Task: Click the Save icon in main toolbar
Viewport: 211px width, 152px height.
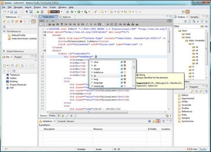Action: 12,12
